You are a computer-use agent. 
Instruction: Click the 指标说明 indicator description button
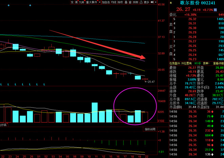150,129
